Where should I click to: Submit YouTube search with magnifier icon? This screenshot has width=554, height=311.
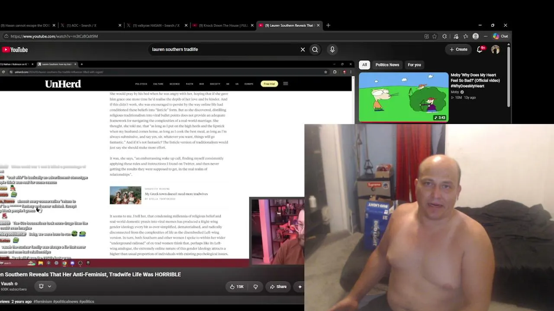[x=315, y=49]
